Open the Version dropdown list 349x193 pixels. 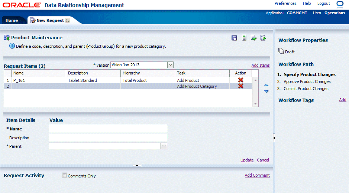[170, 65]
